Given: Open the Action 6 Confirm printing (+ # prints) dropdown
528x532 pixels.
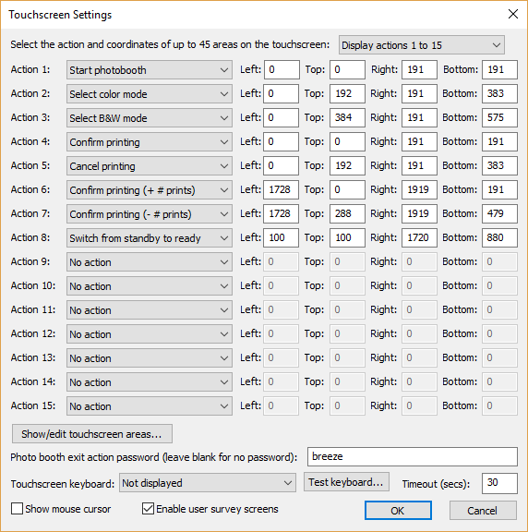Looking at the screenshot, I should (150, 190).
